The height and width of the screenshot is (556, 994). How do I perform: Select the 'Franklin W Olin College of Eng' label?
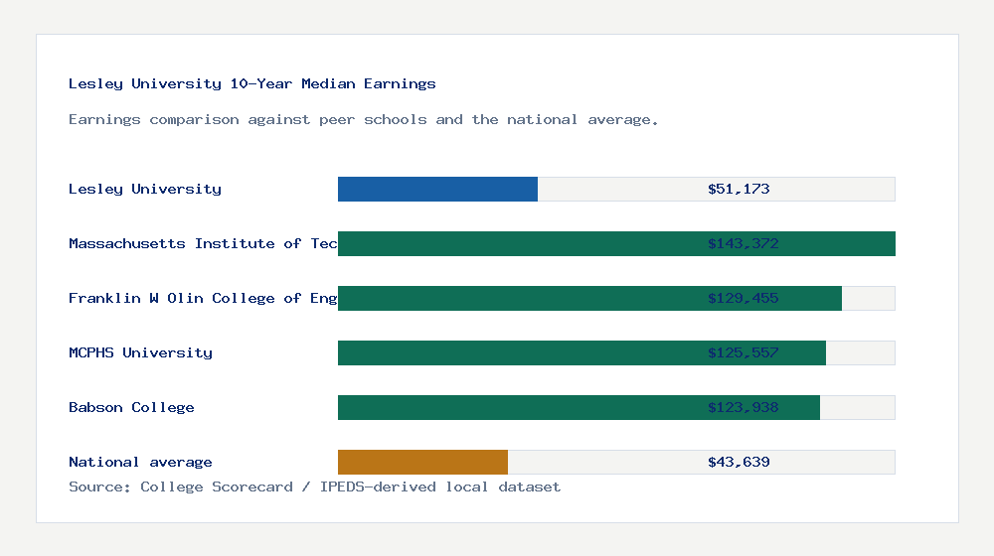(x=203, y=298)
